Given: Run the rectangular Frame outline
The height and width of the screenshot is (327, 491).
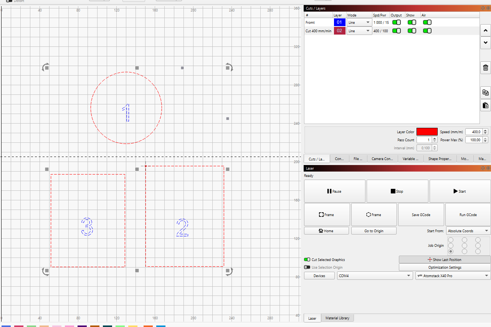Looking at the screenshot, I should tap(327, 215).
